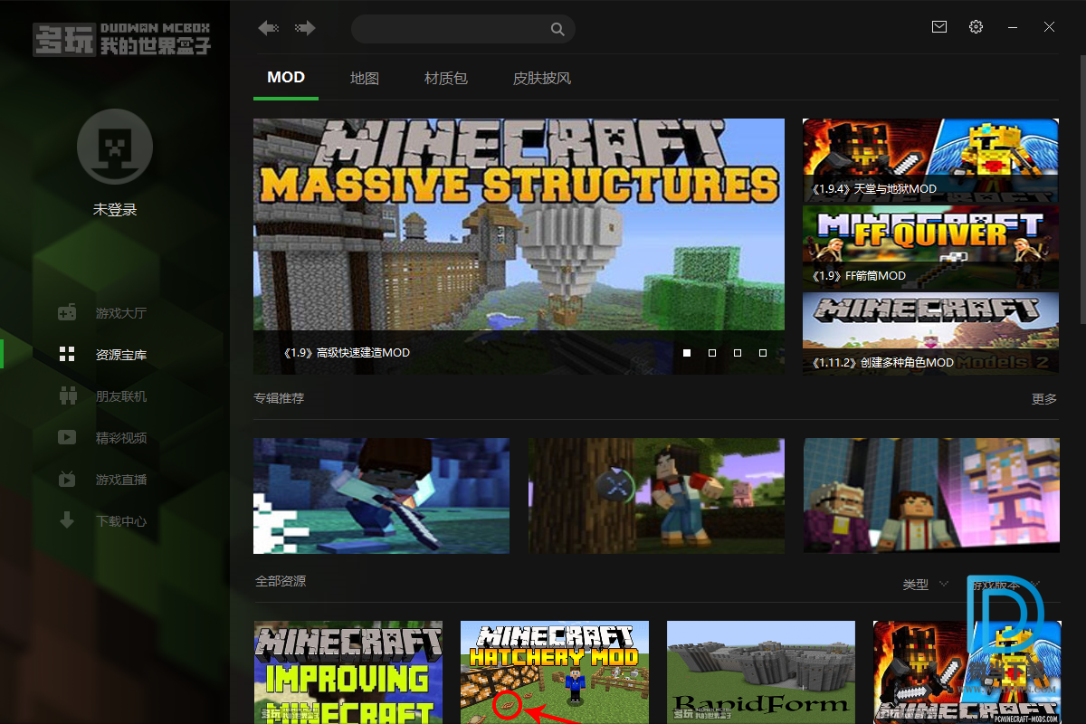Screen dimensions: 1086x724
Task: Open the mail messages icon
Action: coord(939,27)
